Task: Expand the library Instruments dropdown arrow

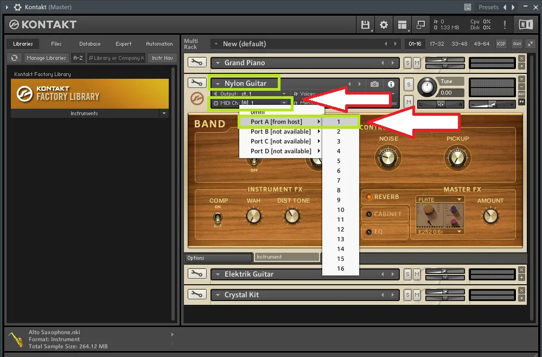Action: (164, 113)
